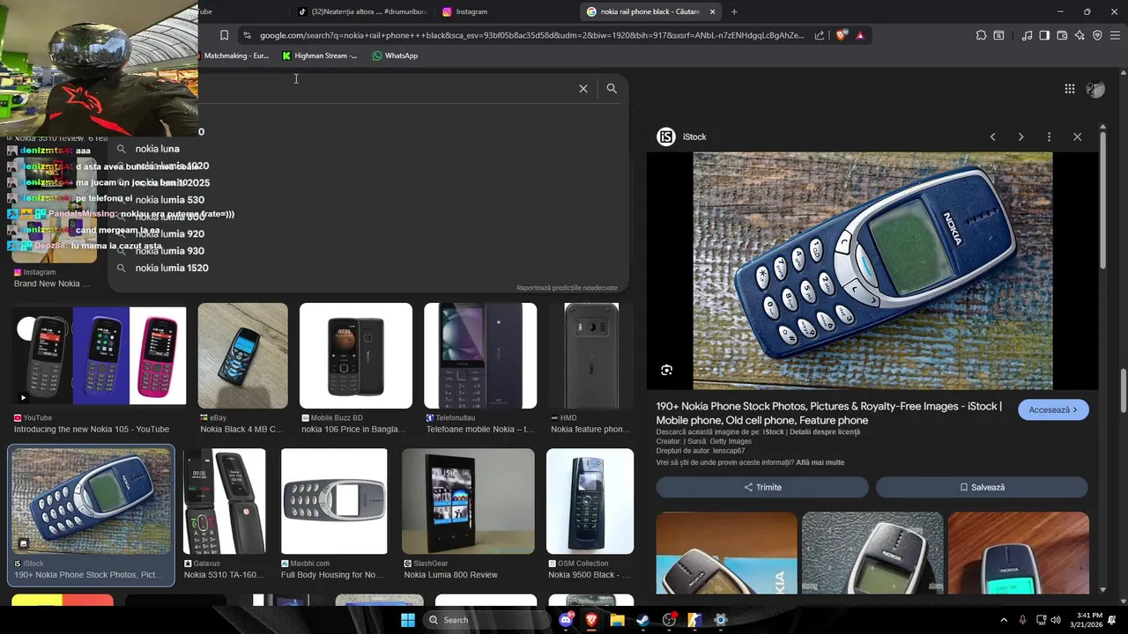The width and height of the screenshot is (1128, 634).
Task: Click the Brave Rewards triangle icon
Action: [x=860, y=35]
